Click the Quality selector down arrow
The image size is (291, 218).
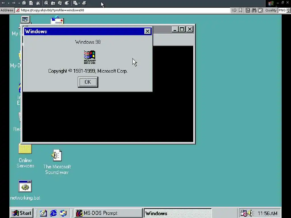(289, 11)
